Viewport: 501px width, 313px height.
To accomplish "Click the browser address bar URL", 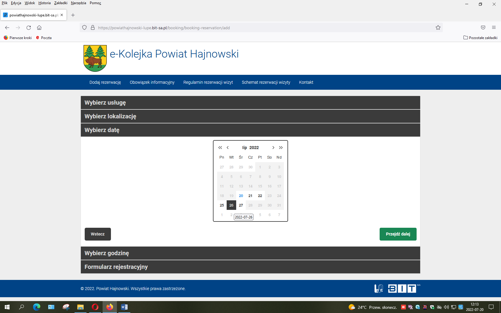I will 164,28.
